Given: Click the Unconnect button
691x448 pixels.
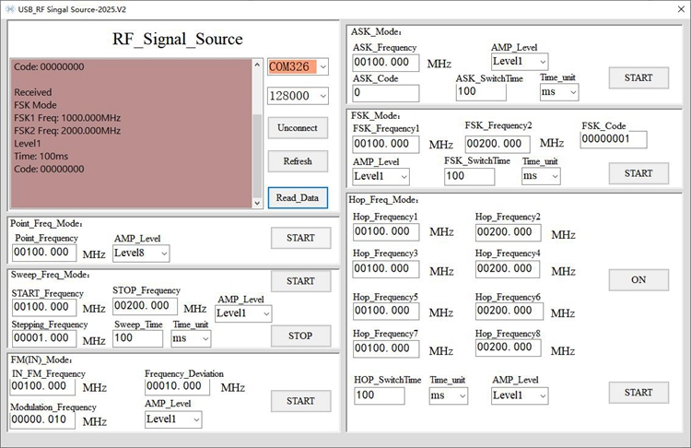Looking at the screenshot, I should click(x=298, y=128).
